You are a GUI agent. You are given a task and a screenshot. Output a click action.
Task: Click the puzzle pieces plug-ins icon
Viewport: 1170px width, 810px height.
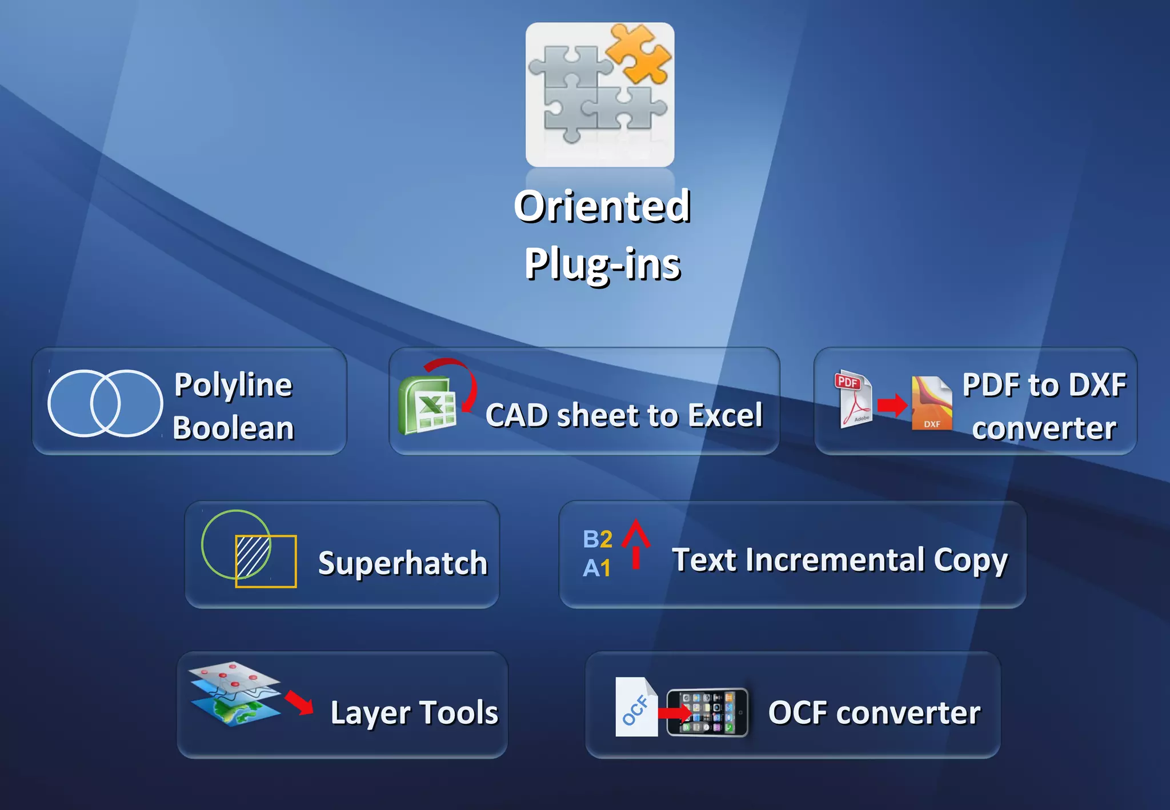pos(600,95)
